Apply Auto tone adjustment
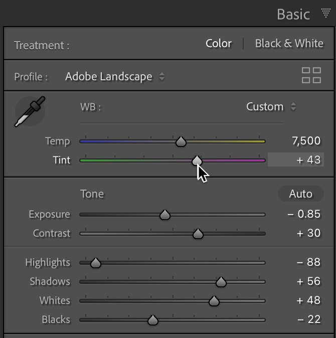 coord(301,194)
